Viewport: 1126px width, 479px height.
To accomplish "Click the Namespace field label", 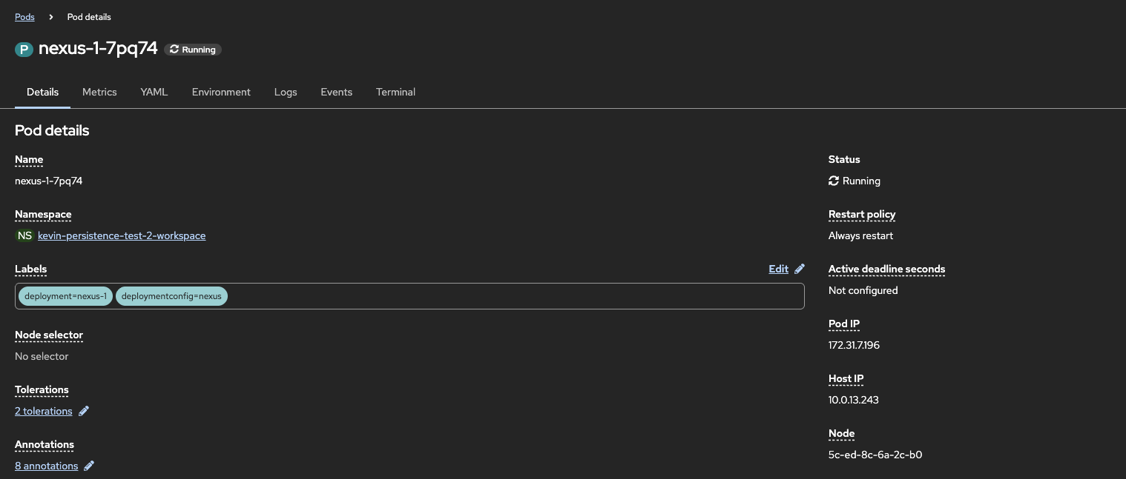I will (43, 214).
